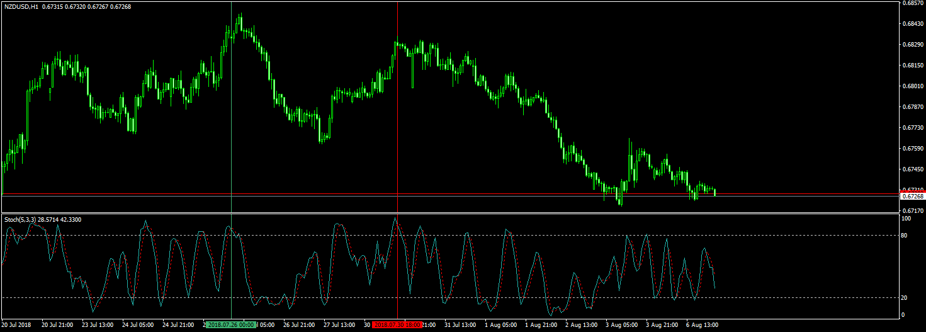Click the 100 value on stochastic scale

pyautogui.click(x=906, y=219)
